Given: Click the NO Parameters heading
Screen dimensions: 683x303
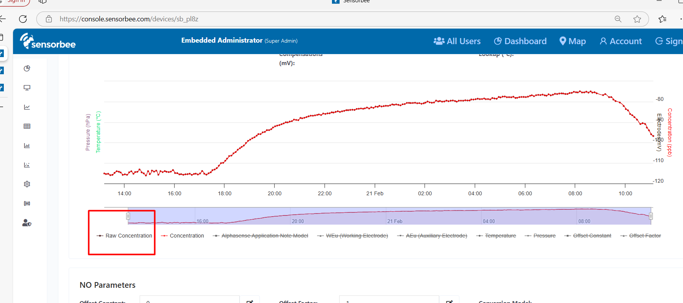Looking at the screenshot, I should 108,285.
